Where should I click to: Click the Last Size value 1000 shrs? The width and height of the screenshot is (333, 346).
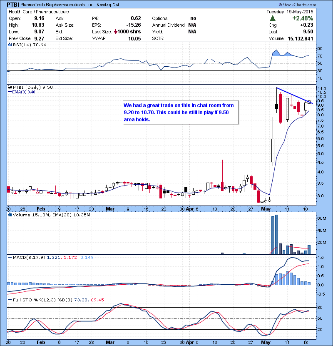(x=129, y=32)
